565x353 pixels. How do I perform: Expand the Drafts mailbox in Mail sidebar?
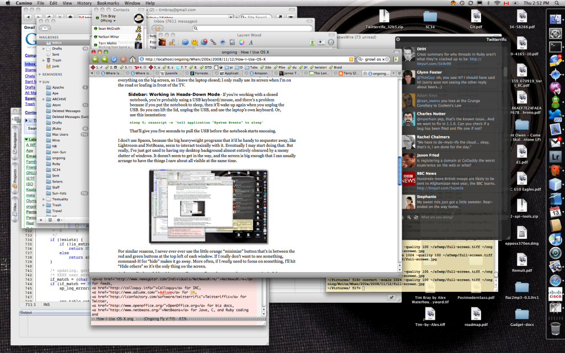click(44, 49)
